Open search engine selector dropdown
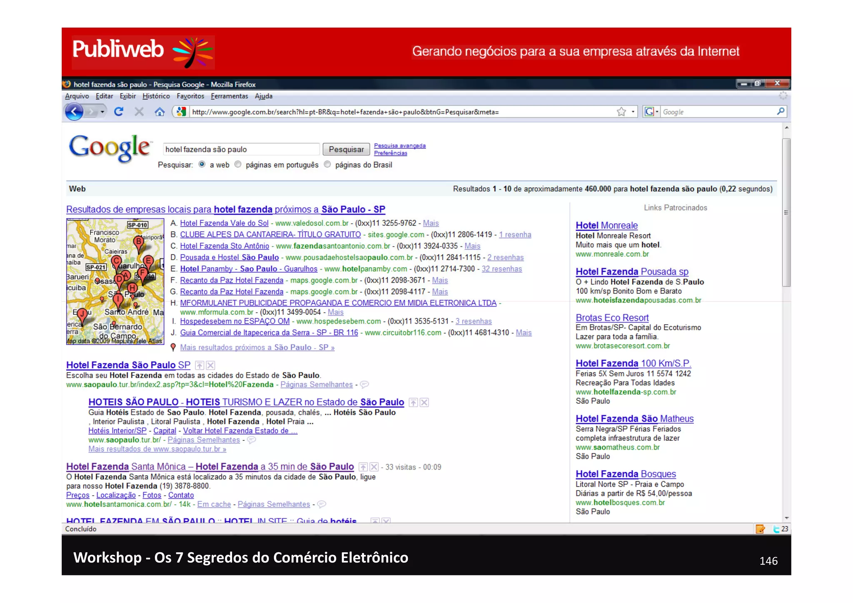The image size is (853, 603). click(657, 112)
